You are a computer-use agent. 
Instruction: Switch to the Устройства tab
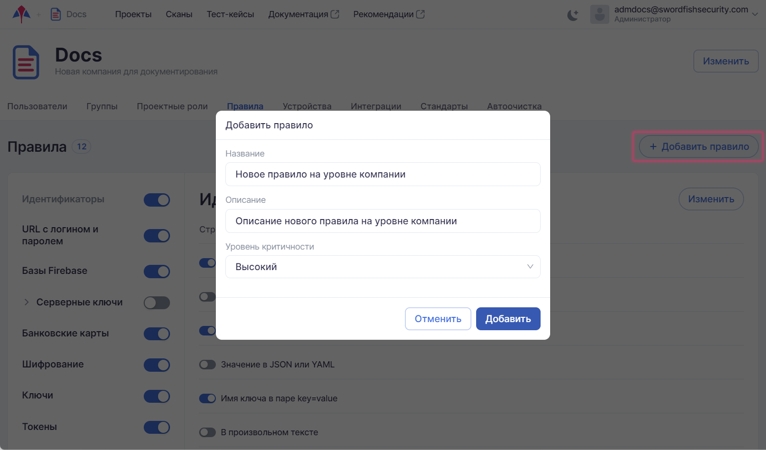click(307, 106)
